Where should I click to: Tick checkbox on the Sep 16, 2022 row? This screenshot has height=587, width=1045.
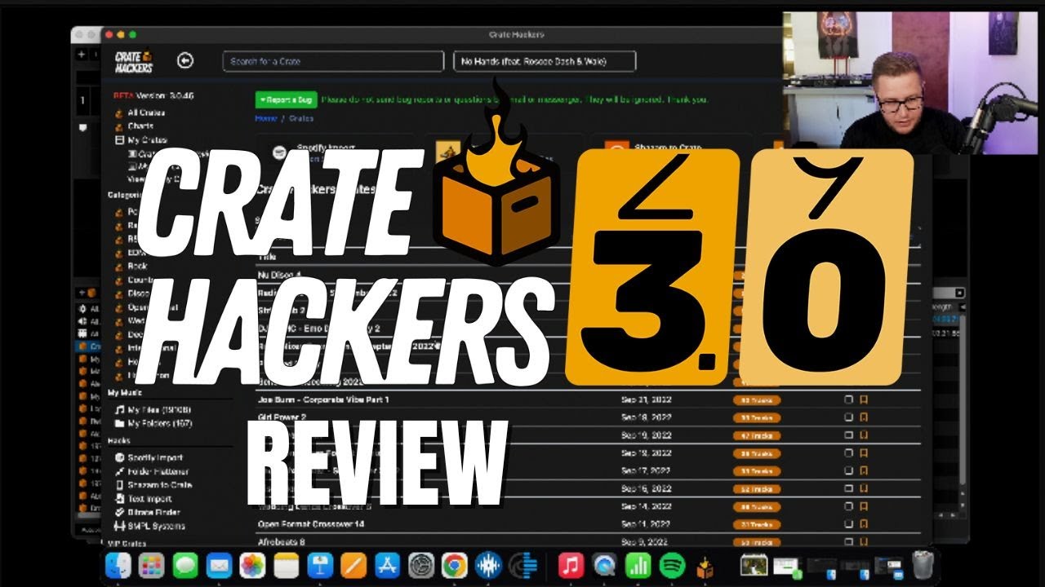point(849,488)
